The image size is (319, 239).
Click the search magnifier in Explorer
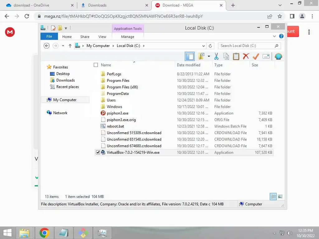click(x=276, y=46)
